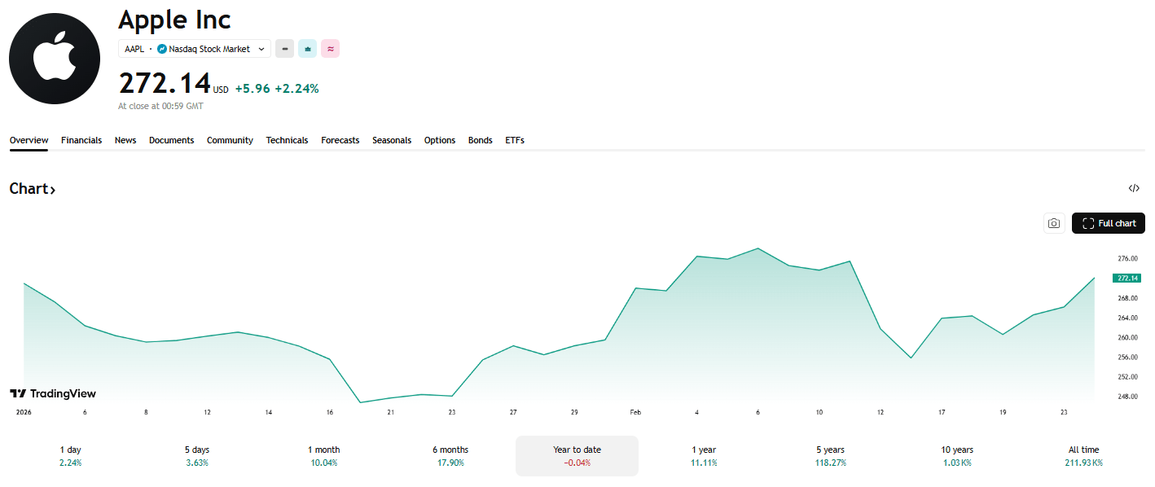Open the Full chart button
1155x487 pixels.
point(1108,223)
